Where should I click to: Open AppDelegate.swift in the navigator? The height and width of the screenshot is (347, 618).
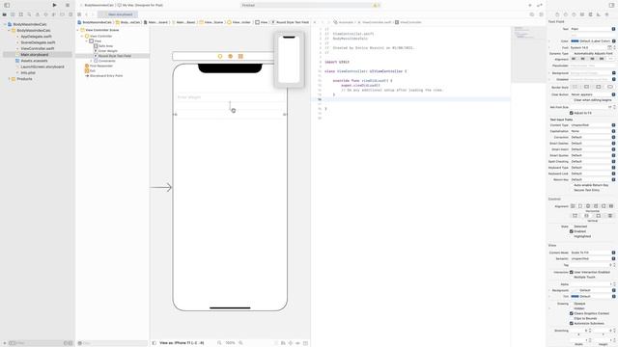point(37,37)
